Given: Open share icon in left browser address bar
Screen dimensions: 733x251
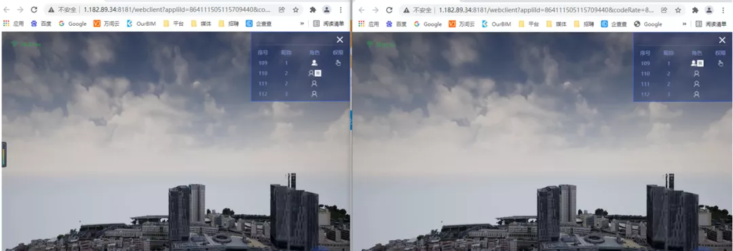Looking at the screenshot, I should pos(282,9).
